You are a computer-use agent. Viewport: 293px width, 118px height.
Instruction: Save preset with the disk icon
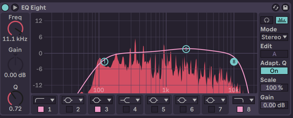coord(285,8)
